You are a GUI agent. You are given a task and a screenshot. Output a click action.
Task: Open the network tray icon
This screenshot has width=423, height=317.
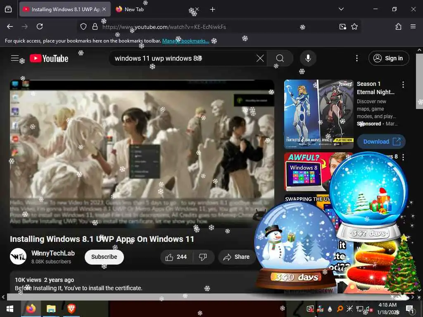[359, 309]
